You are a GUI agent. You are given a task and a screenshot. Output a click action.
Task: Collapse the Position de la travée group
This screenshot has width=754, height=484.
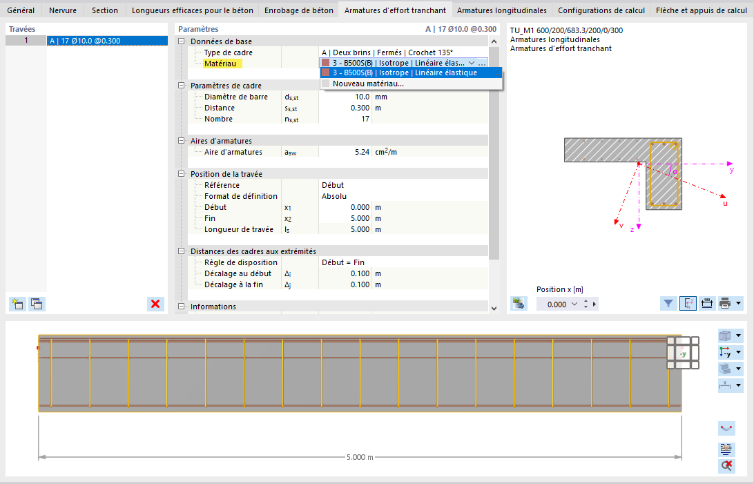[182, 174]
